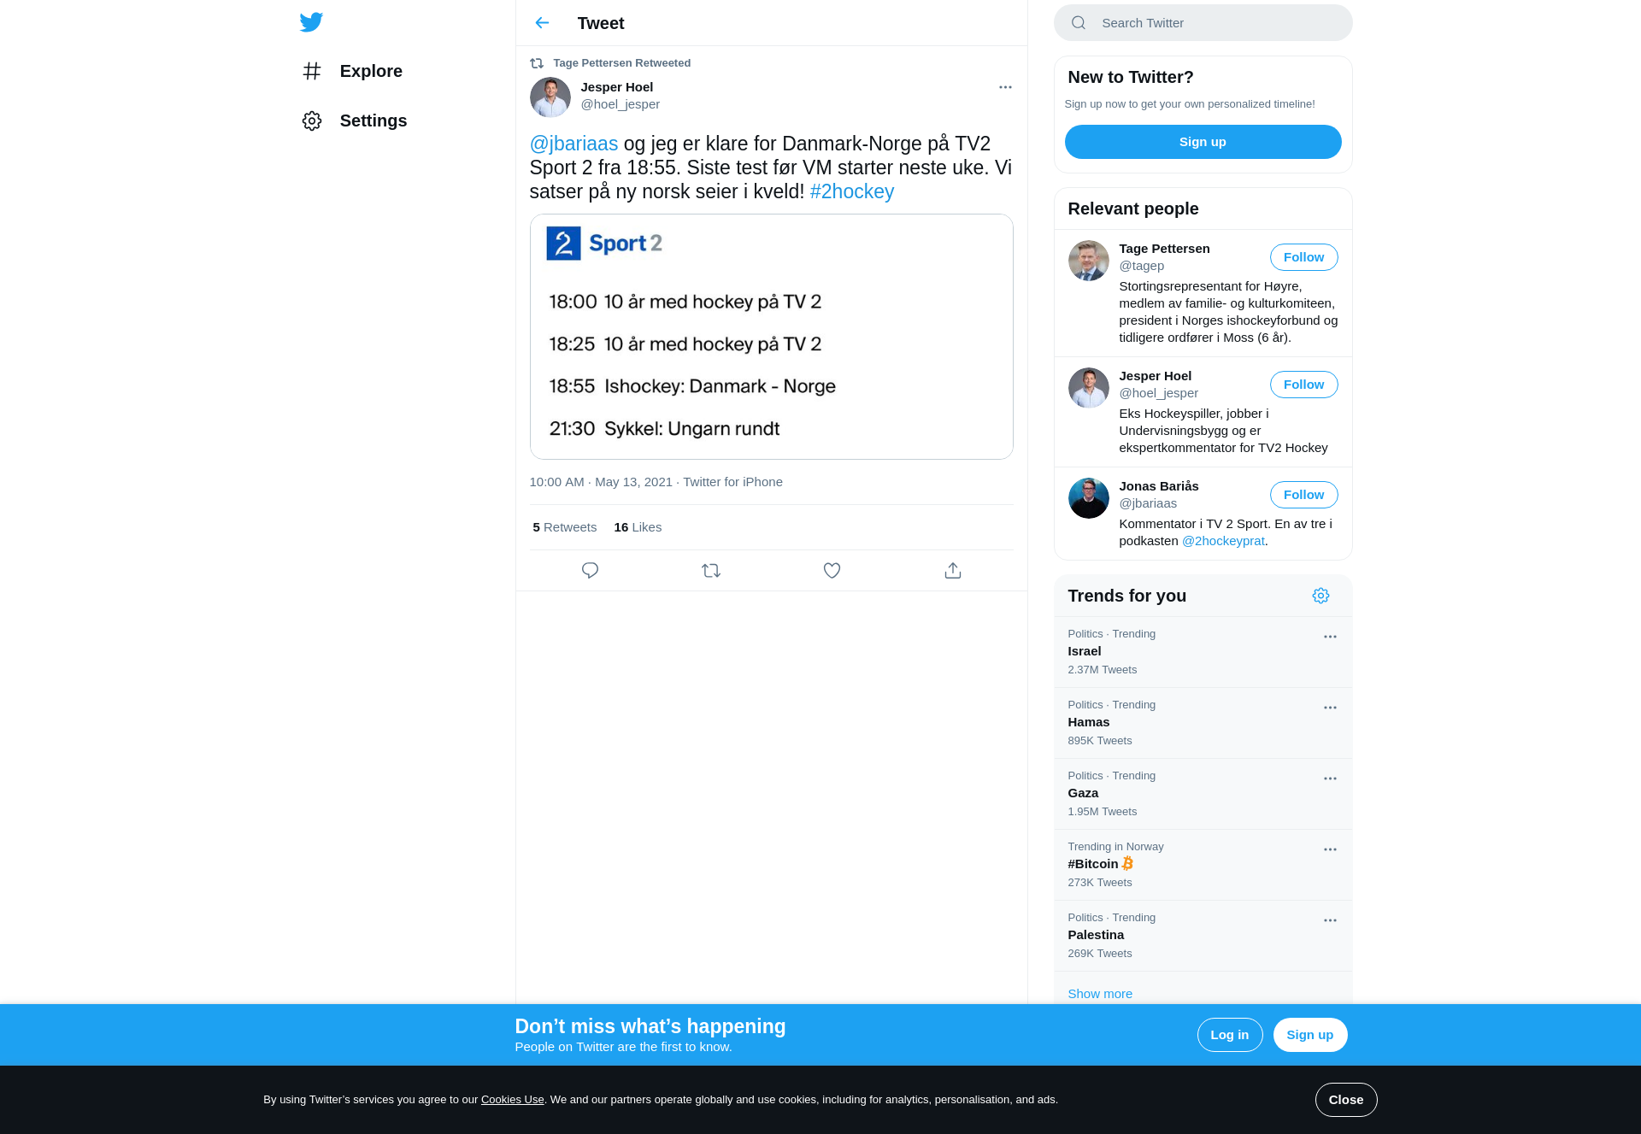
Task: Close the cookies notice banner
Action: 1345,1100
